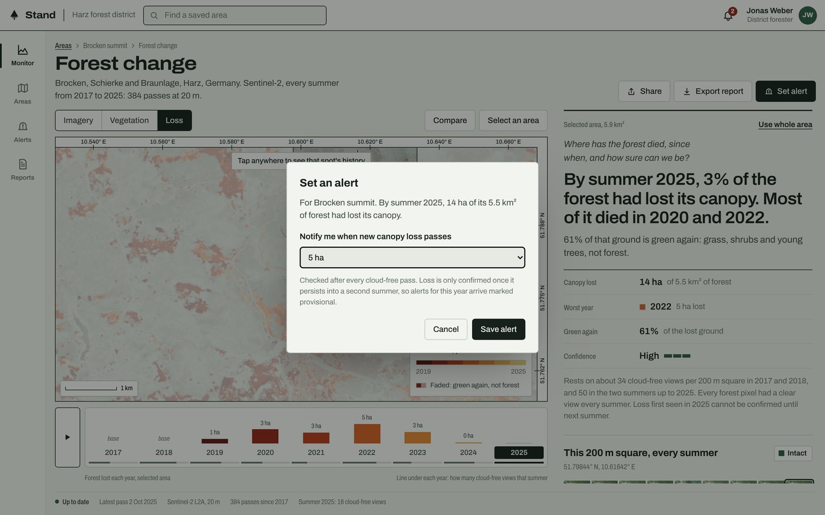The height and width of the screenshot is (515, 825).
Task: Select the highlighted 2025 year
Action: (x=519, y=453)
